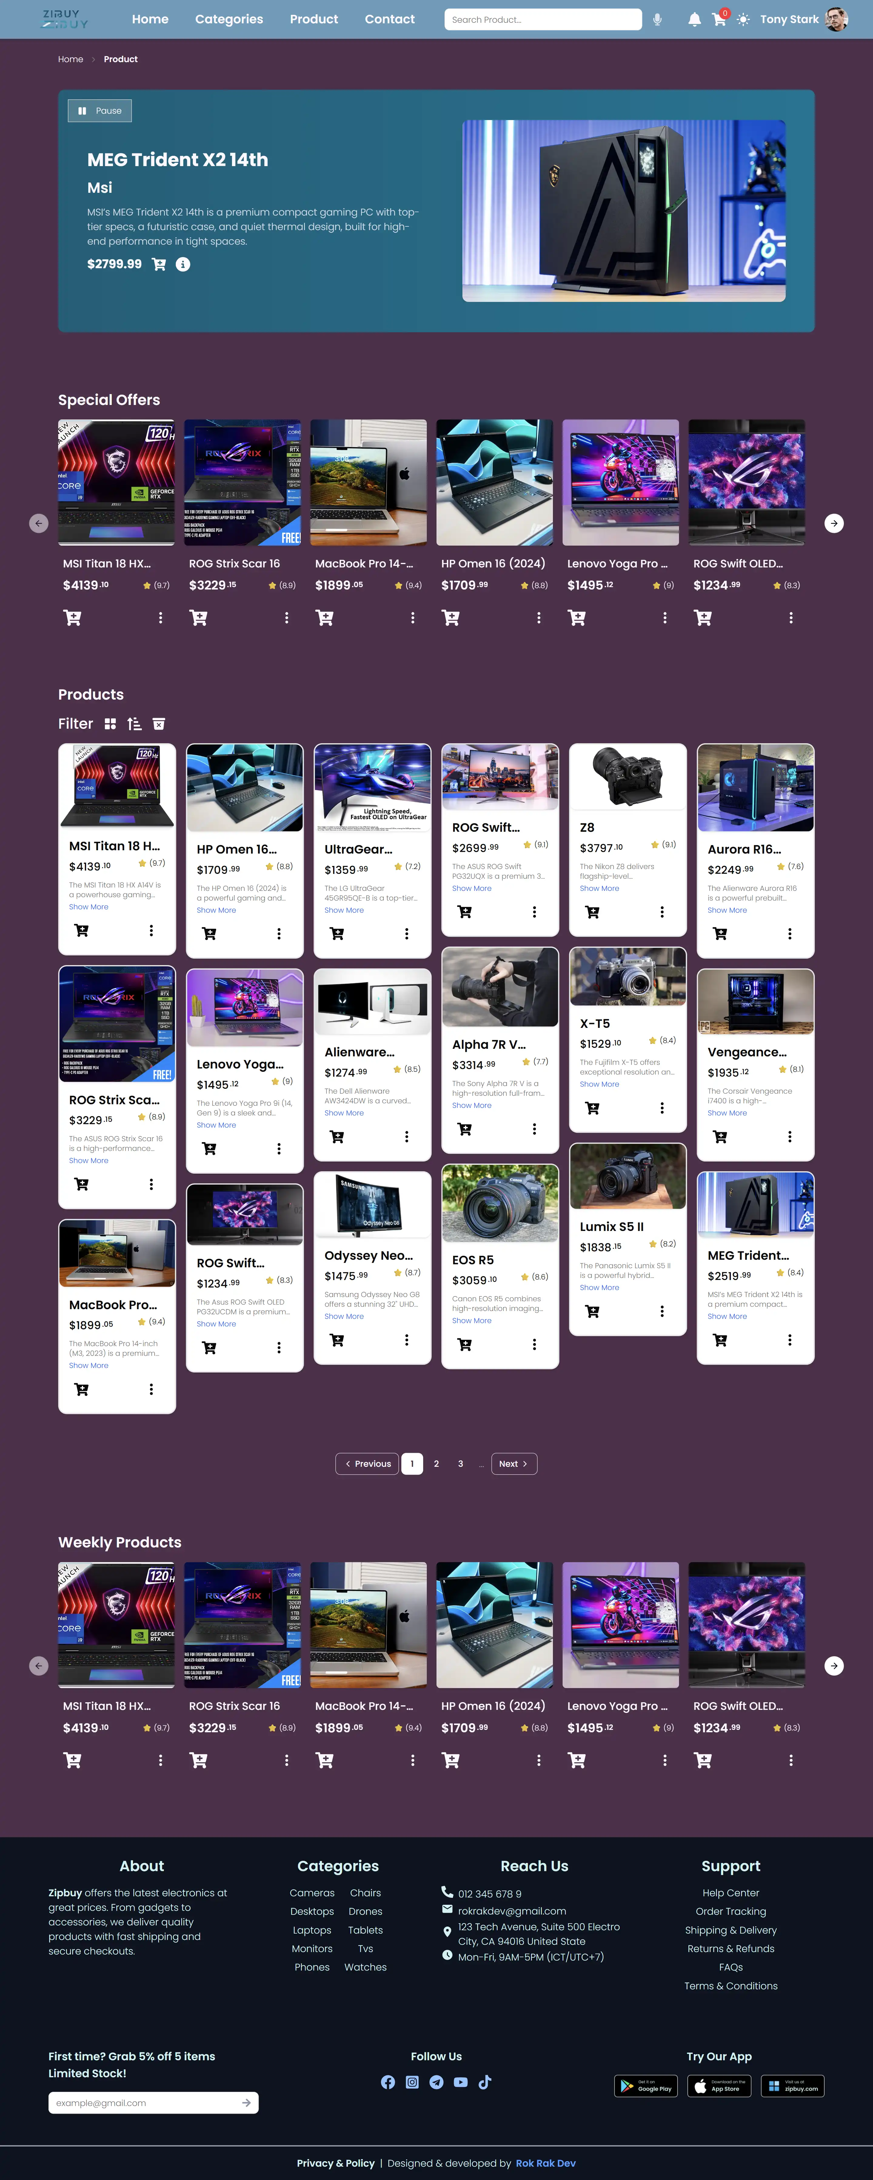Open options for HP Omen 16 (2024) special offer
This screenshot has width=873, height=2180.
pyautogui.click(x=539, y=618)
